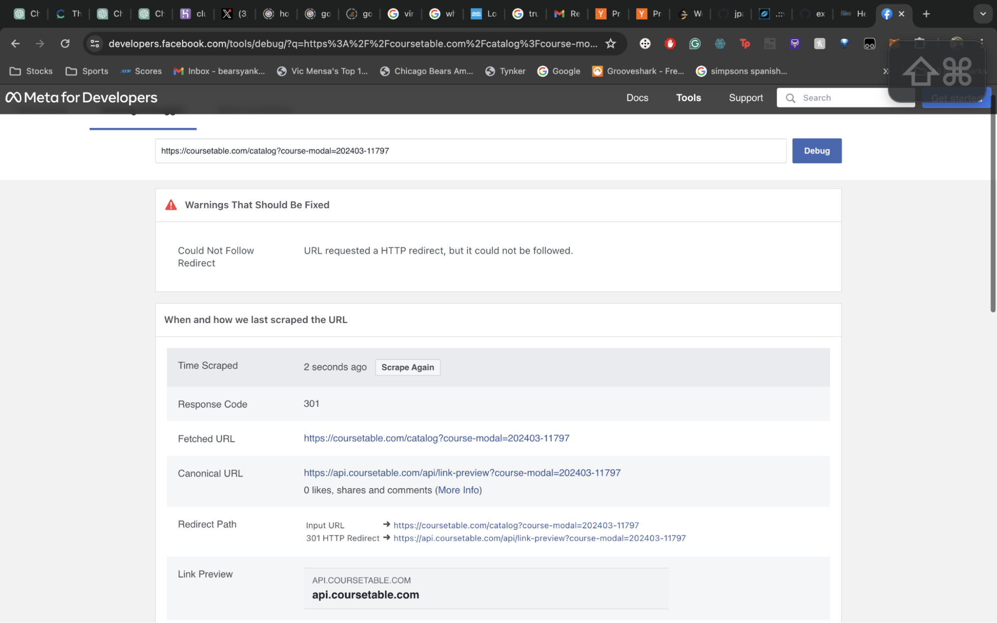Switch to the Heroku 'clu' tab
Screen dimensions: 997x623
tap(194, 14)
